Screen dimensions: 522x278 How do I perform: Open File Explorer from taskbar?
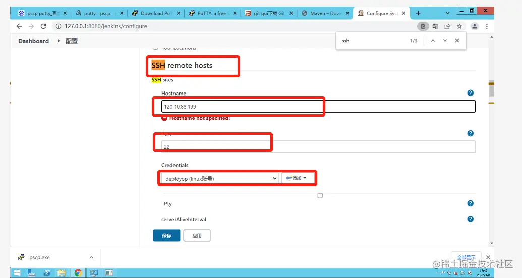[62, 273]
